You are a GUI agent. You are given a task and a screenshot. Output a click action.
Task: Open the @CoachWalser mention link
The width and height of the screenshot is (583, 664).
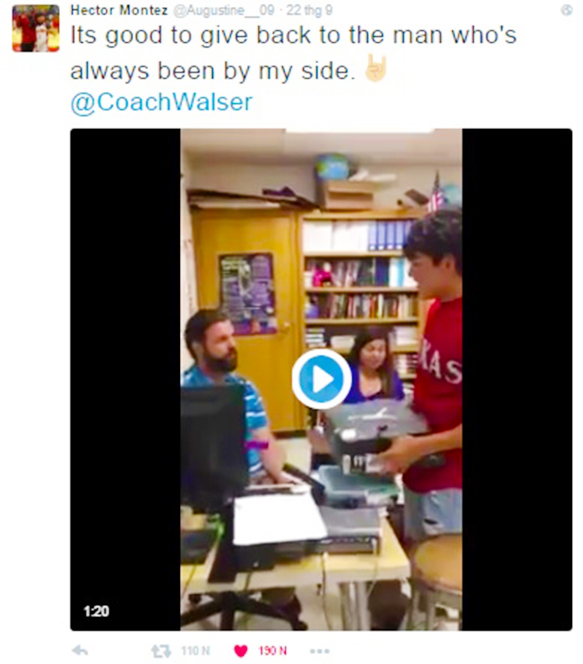click(x=161, y=102)
